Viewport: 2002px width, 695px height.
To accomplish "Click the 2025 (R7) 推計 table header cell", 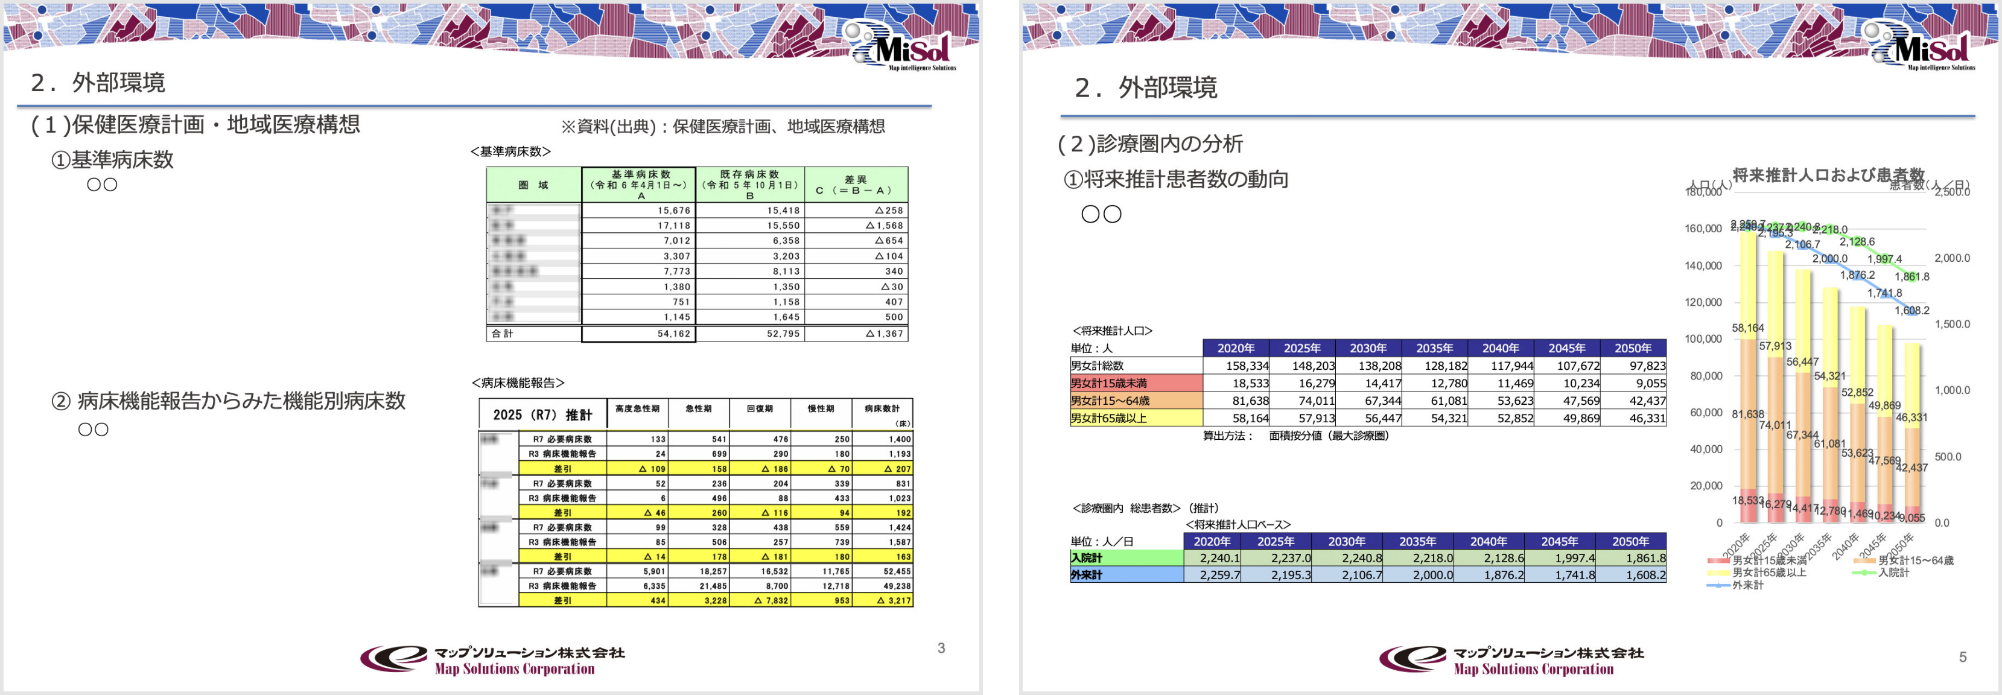I will [542, 414].
